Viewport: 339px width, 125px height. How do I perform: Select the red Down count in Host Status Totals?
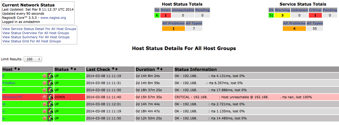pyautogui.click(x=166, y=15)
